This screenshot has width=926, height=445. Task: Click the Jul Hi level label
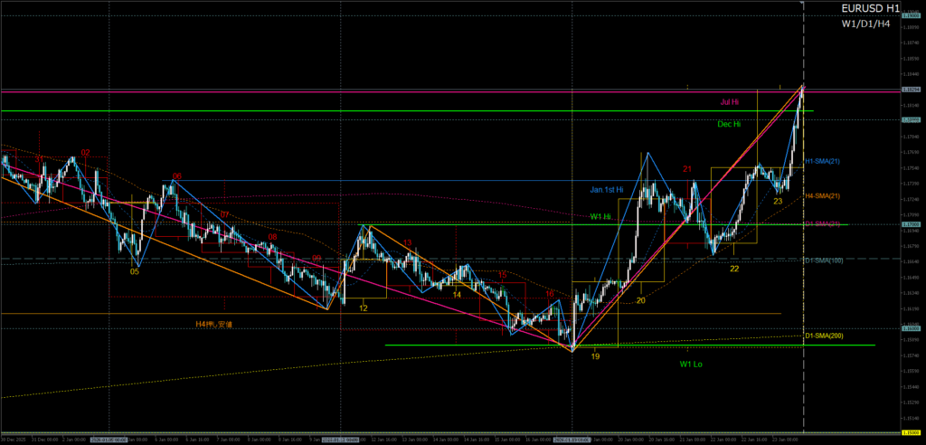click(731, 103)
